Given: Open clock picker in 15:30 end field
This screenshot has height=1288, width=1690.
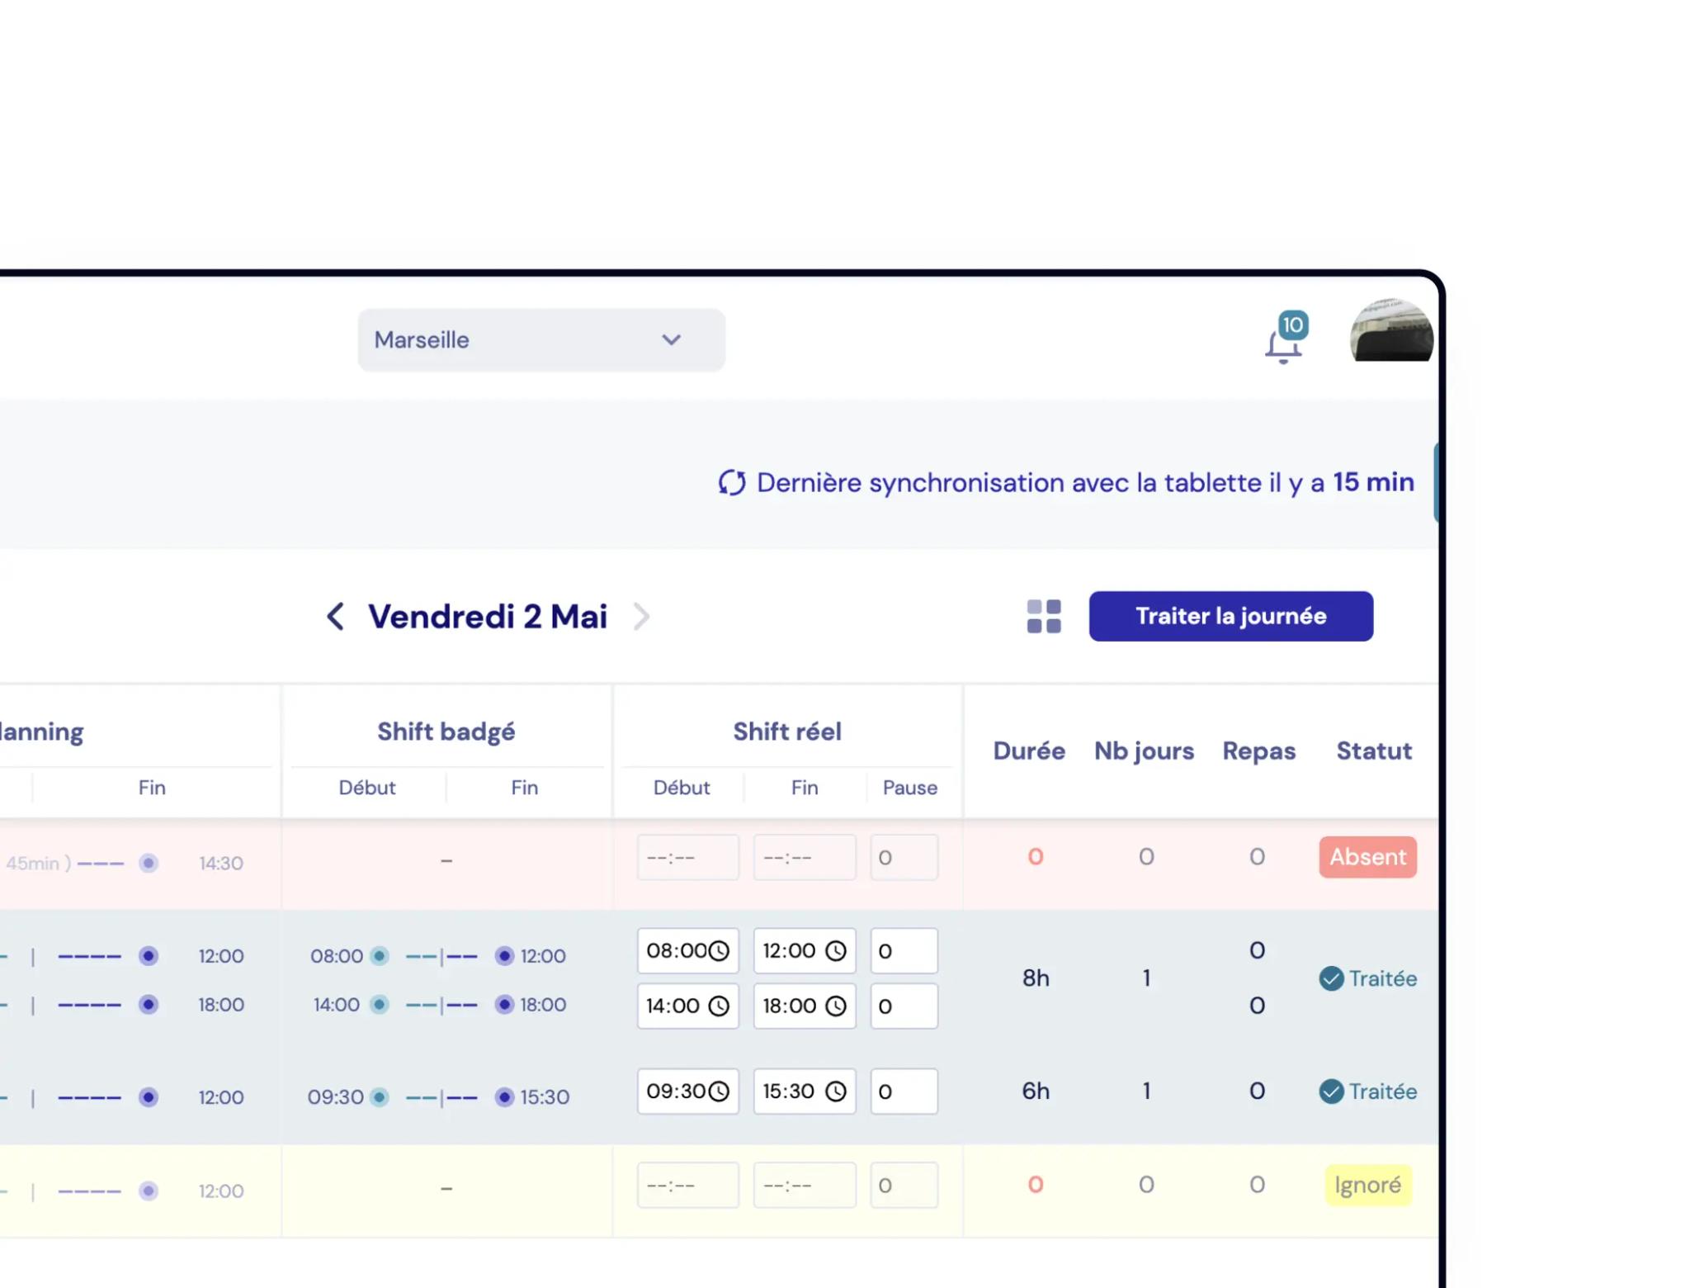Looking at the screenshot, I should [x=836, y=1091].
